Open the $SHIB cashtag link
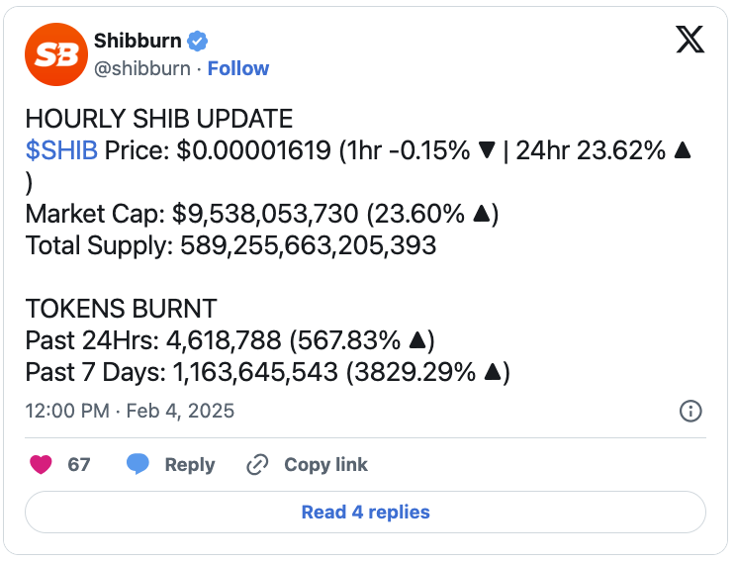 (x=61, y=153)
